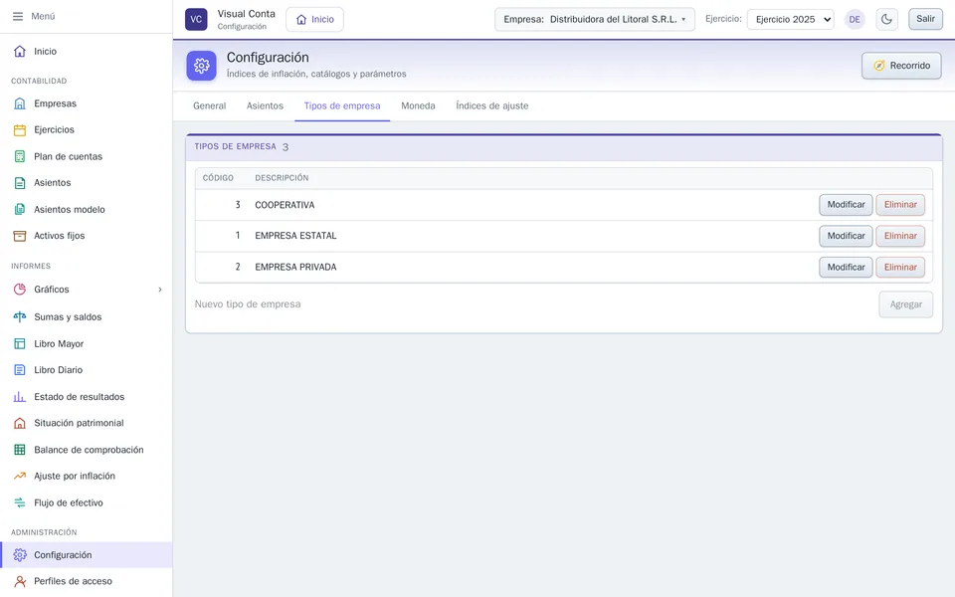Open the Empresa selector dropdown
The image size is (955, 597).
(595, 20)
